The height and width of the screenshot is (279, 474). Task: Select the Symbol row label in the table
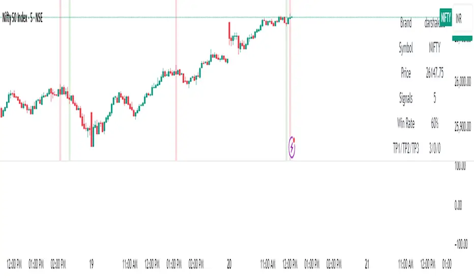point(406,48)
